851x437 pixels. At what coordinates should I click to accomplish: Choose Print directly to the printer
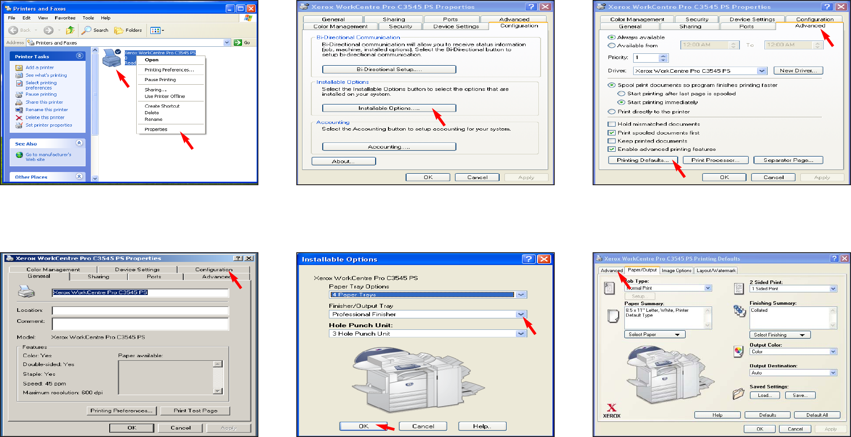tap(612, 112)
